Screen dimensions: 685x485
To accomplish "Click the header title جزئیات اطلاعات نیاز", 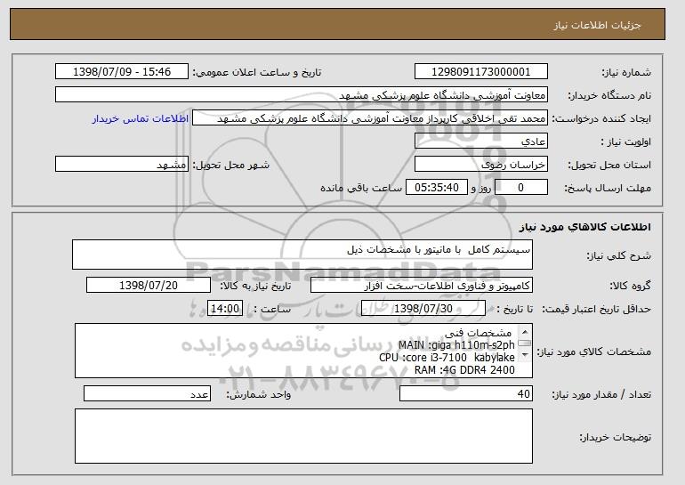I will 597,25.
